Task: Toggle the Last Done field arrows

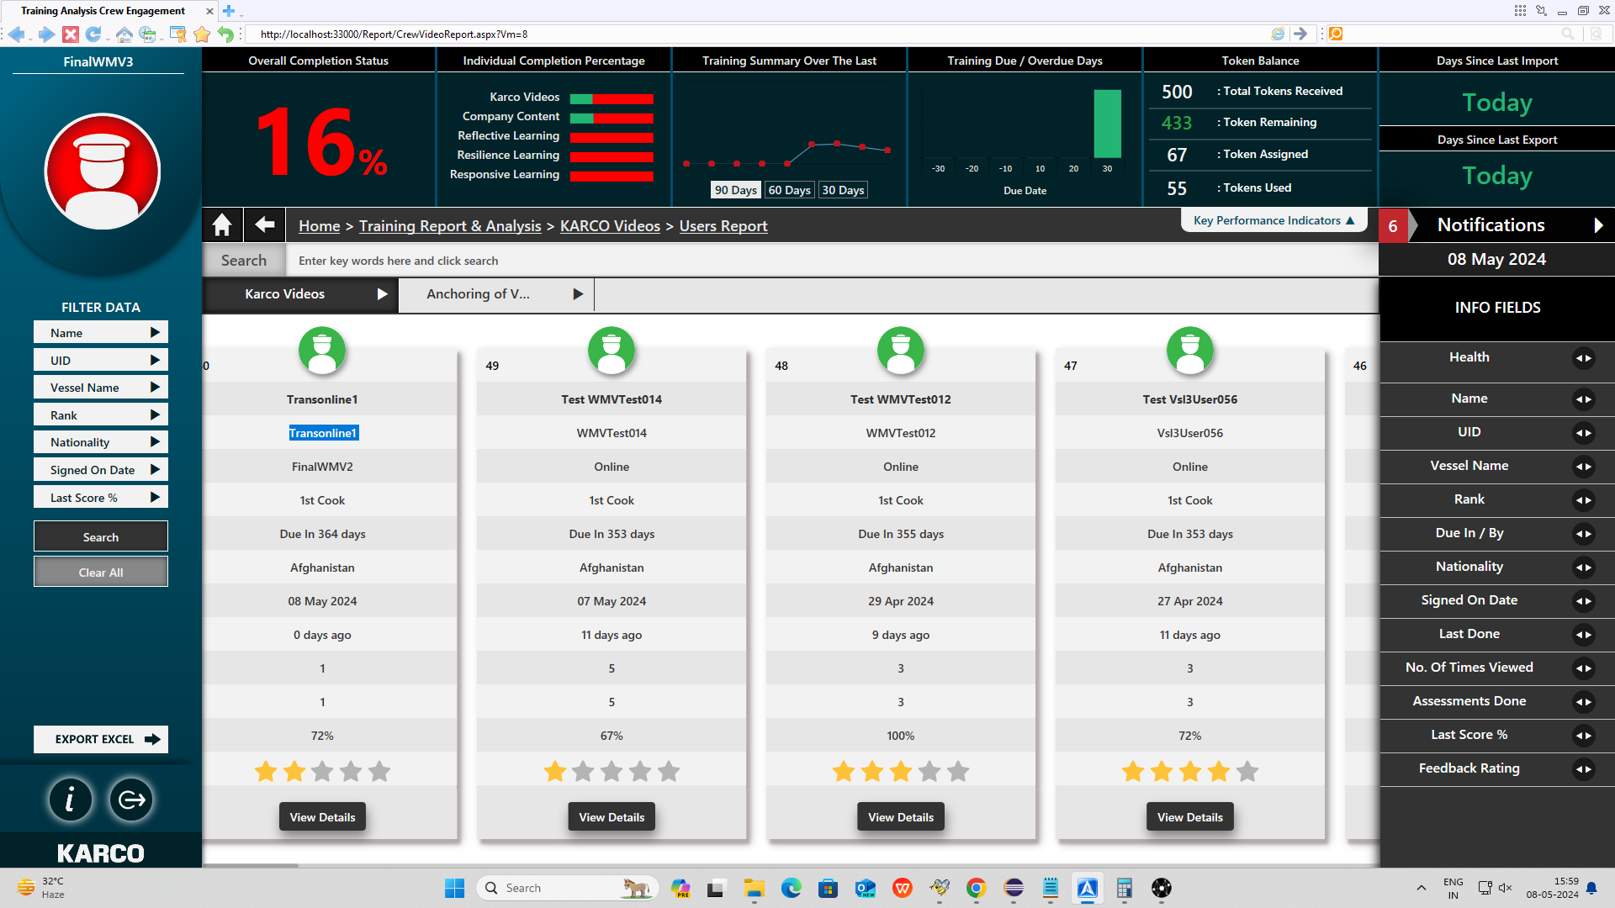Action: 1583,635
